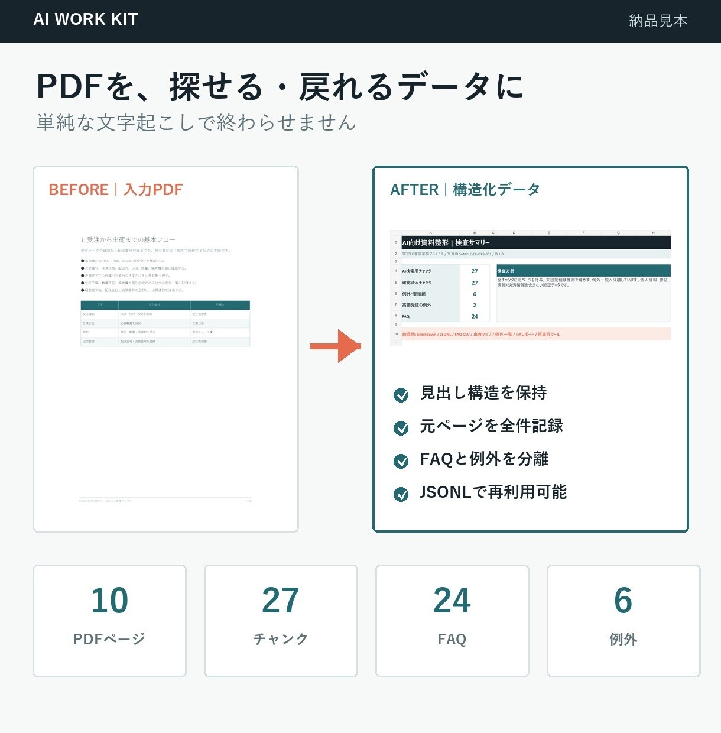
Task: Click the 見出し構造を保持 bullet text
Action: tap(483, 393)
